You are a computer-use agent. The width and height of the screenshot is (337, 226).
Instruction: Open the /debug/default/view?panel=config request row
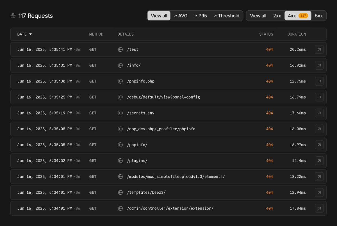click(x=168, y=97)
